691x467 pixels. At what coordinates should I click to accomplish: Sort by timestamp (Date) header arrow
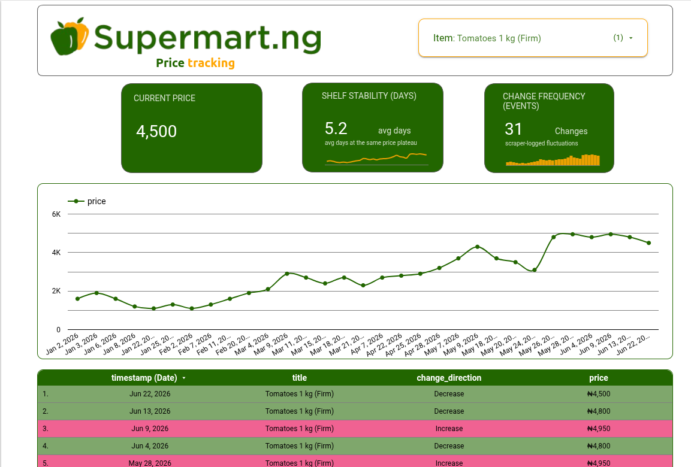point(184,378)
